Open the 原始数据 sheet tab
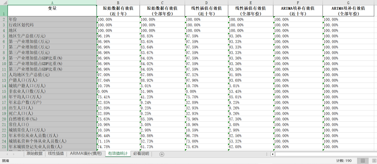The width and height of the screenshot is (377, 164). (35, 154)
